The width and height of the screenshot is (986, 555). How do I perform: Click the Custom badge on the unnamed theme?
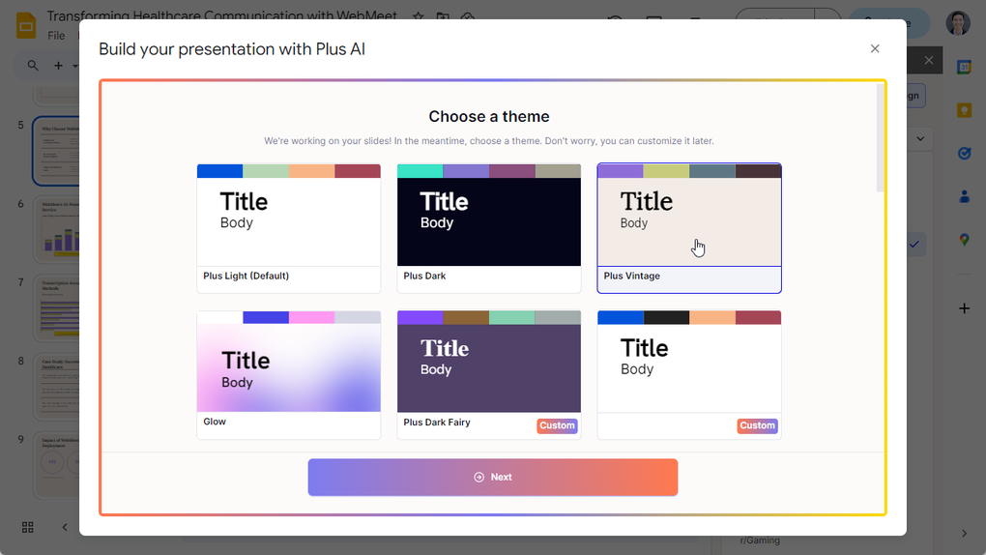pyautogui.click(x=757, y=425)
